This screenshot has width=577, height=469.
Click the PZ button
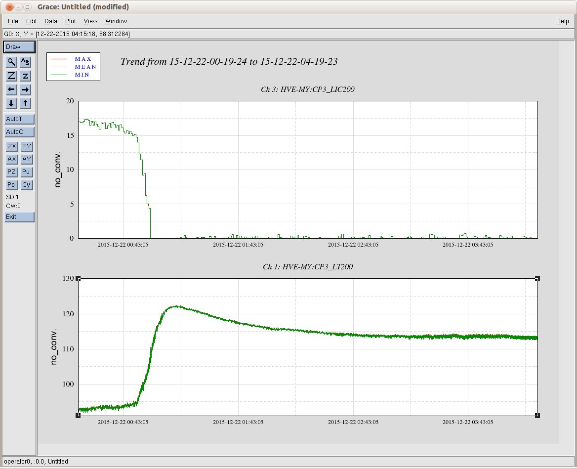pyautogui.click(x=12, y=172)
